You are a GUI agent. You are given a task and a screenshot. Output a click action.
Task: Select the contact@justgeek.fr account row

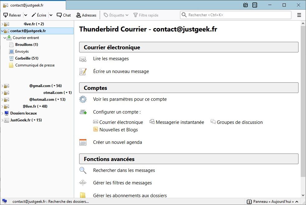pyautogui.click(x=37, y=31)
